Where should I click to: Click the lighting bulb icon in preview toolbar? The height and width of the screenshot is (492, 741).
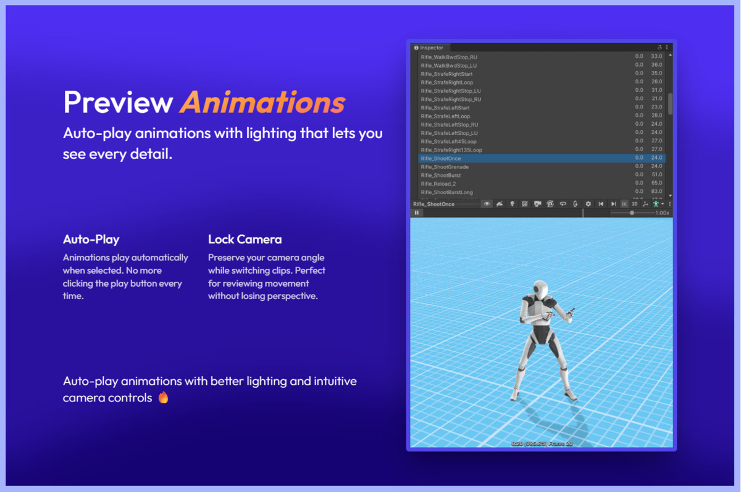[512, 204]
